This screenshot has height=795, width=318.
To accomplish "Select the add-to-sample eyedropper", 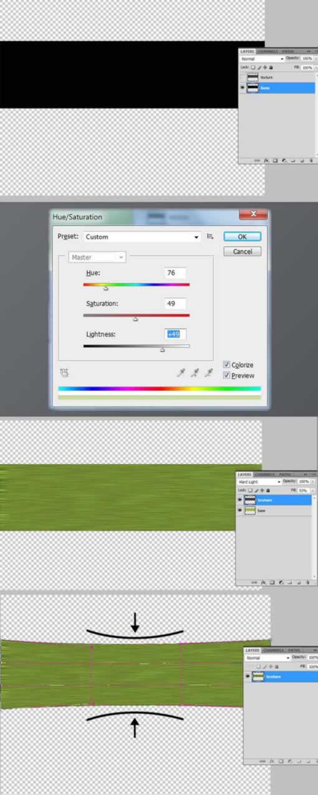I will [x=195, y=372].
